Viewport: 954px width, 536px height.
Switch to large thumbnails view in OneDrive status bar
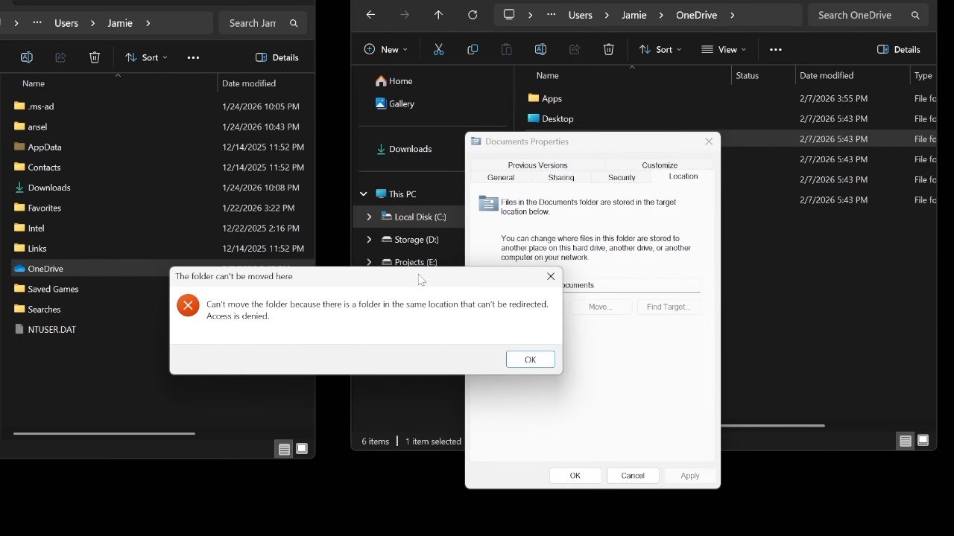click(923, 441)
